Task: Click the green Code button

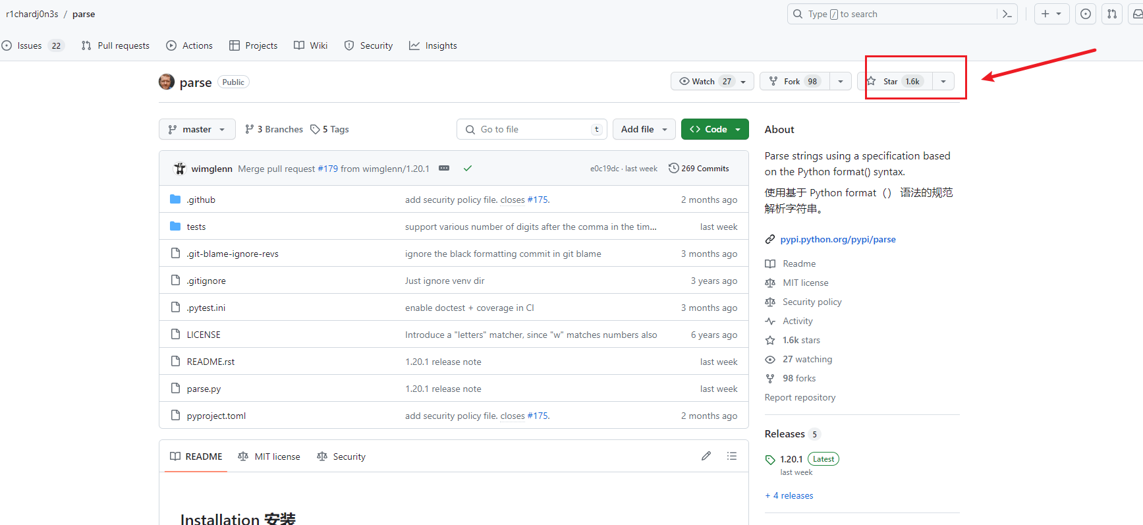Action: coord(715,129)
